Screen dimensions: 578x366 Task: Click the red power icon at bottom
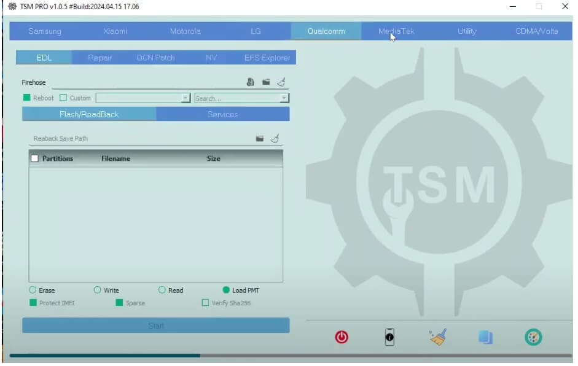pos(342,337)
